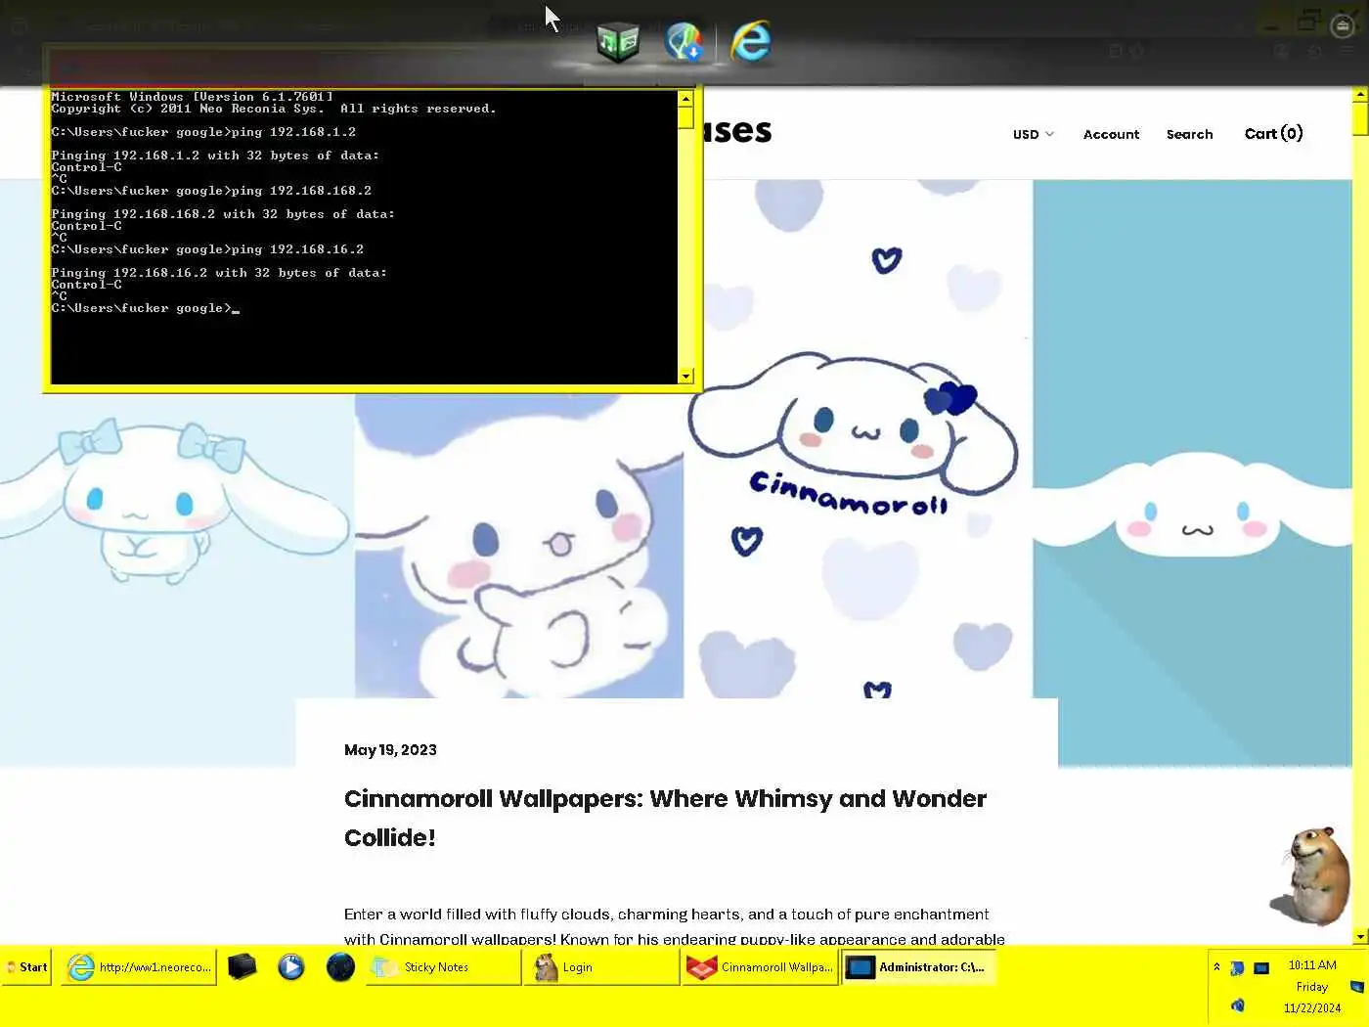Viewport: 1369px width, 1027px height.
Task: Launch Internet Explorer from top dock
Action: 751,42
